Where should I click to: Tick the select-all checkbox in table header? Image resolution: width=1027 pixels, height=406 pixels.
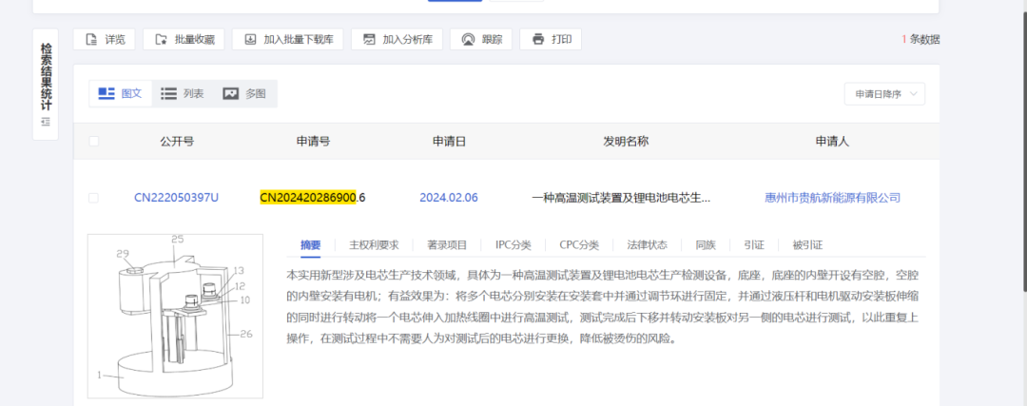pyautogui.click(x=93, y=142)
